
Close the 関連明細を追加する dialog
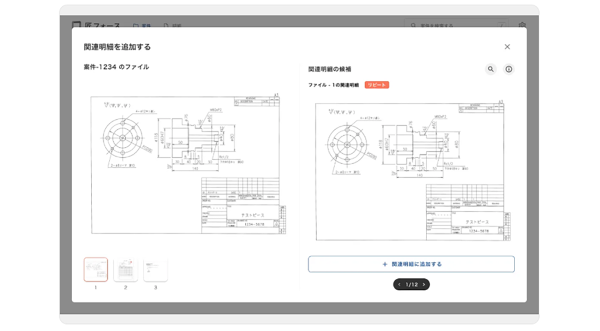[x=507, y=47]
